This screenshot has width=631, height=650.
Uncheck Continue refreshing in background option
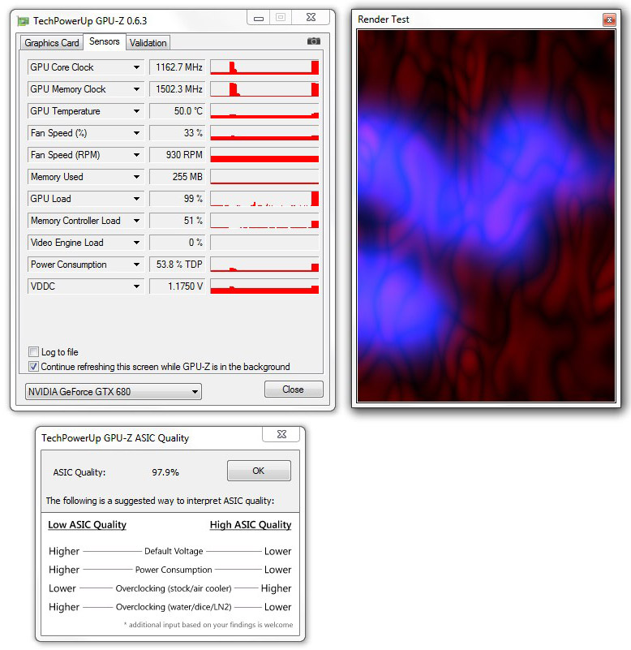pos(33,367)
